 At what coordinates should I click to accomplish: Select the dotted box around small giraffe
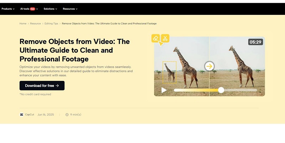[x=169, y=71]
